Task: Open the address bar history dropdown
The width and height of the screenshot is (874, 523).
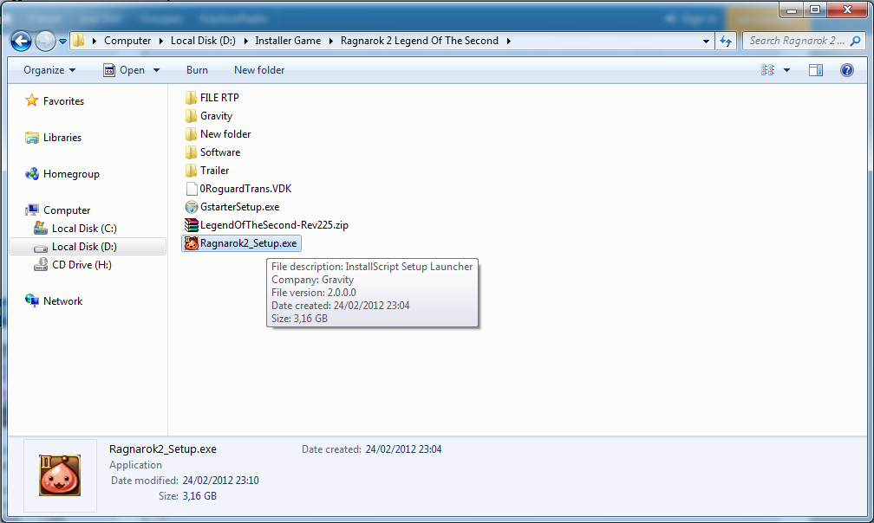Action: [706, 42]
